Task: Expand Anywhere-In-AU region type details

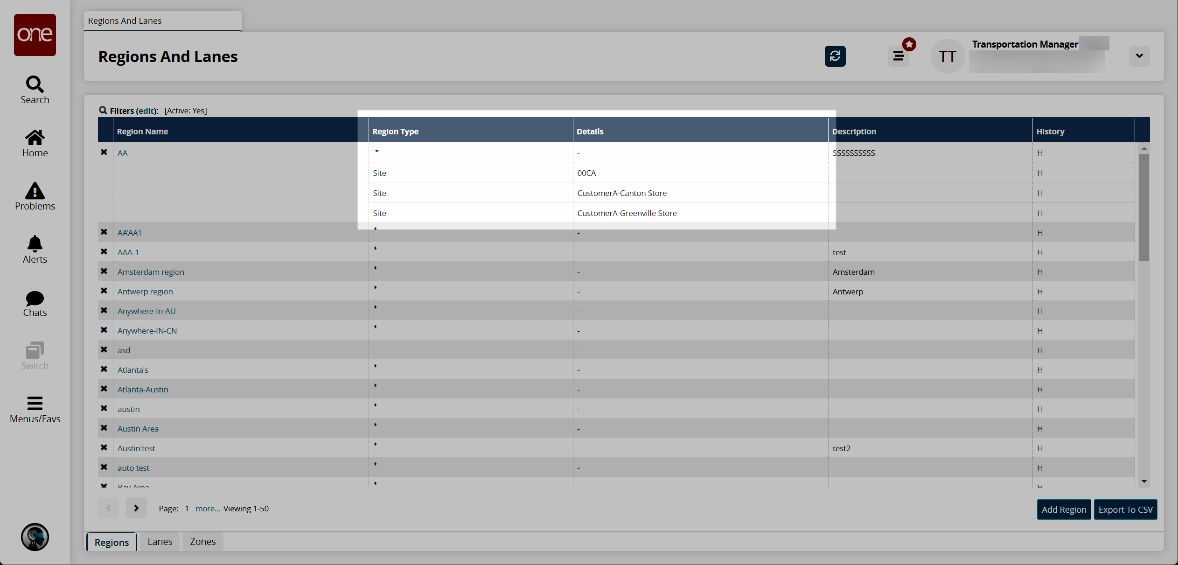Action: (375, 307)
